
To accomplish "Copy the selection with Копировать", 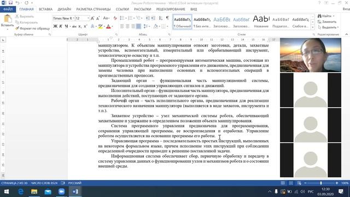I will [x=27, y=22].
